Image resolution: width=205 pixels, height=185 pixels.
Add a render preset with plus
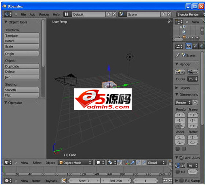(195, 102)
